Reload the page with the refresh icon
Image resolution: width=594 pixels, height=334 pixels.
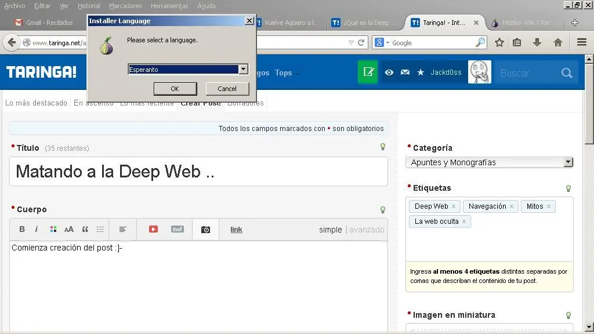click(361, 43)
